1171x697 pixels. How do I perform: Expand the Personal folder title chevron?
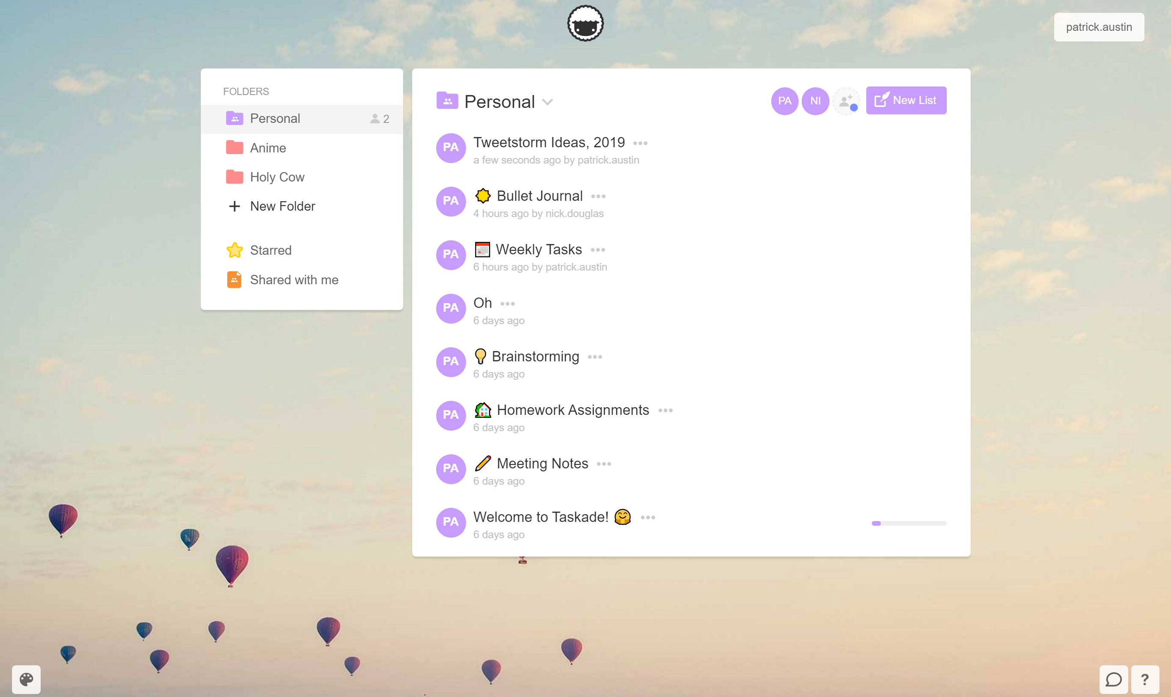point(547,102)
